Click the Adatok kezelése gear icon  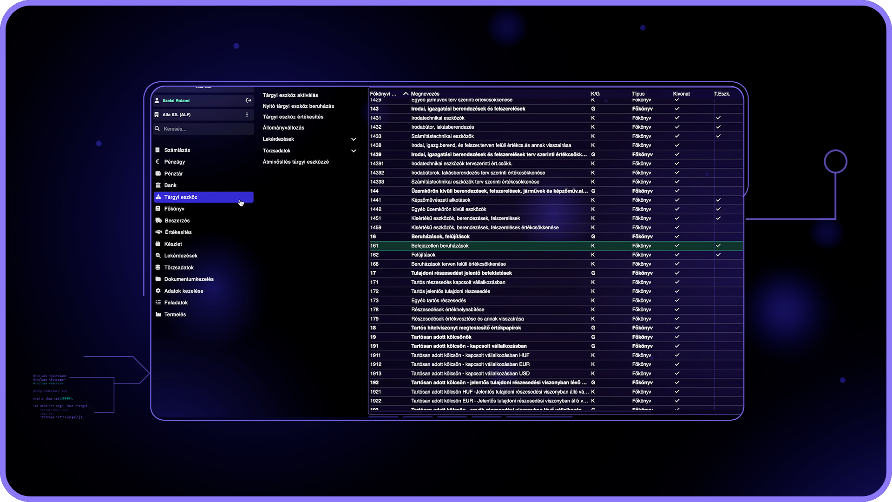pyautogui.click(x=158, y=291)
